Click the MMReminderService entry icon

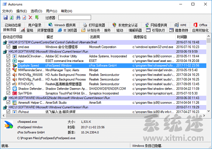pos(14,70)
